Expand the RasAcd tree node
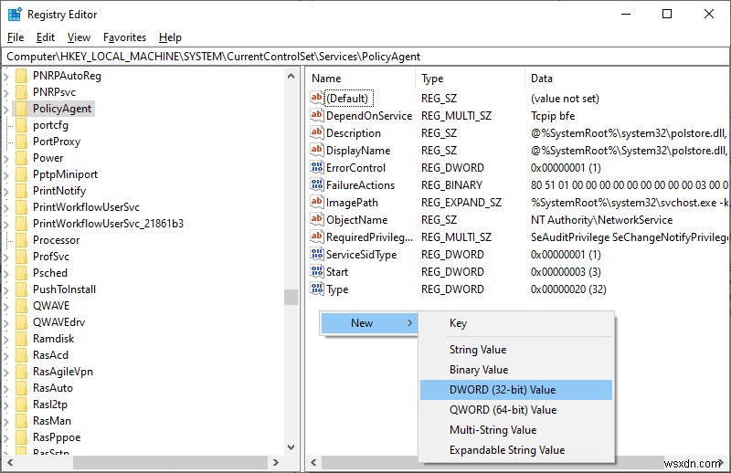The image size is (731, 473). pos(6,355)
